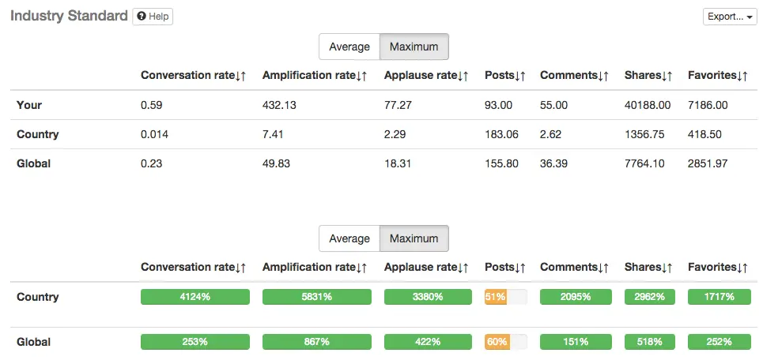
Task: Select Maximum in the bottom comparison toggle
Action: [x=414, y=238]
